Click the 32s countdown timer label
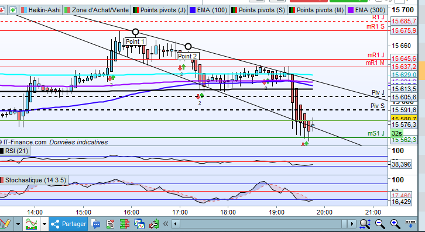425x232 pixels. 397,133
